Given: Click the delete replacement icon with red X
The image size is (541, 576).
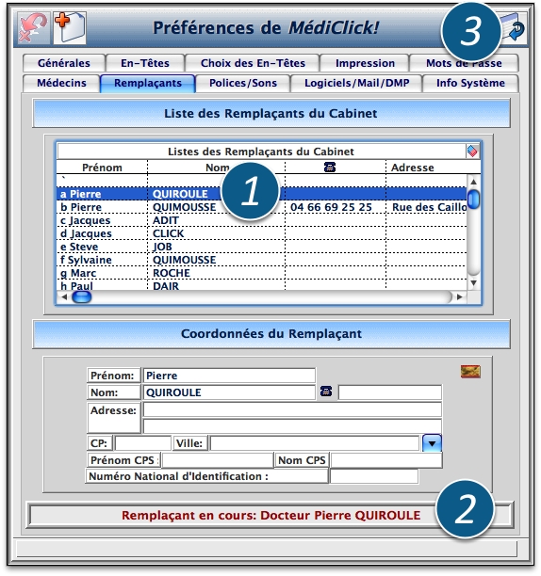Looking at the screenshot, I should (34, 28).
